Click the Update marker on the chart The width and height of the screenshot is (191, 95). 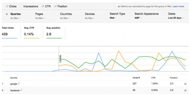click(x=60, y=59)
